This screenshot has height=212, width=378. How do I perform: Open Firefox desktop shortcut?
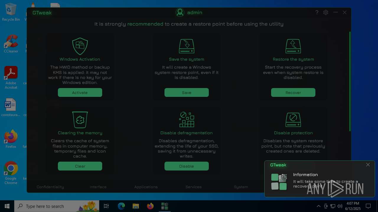[x=11, y=139]
